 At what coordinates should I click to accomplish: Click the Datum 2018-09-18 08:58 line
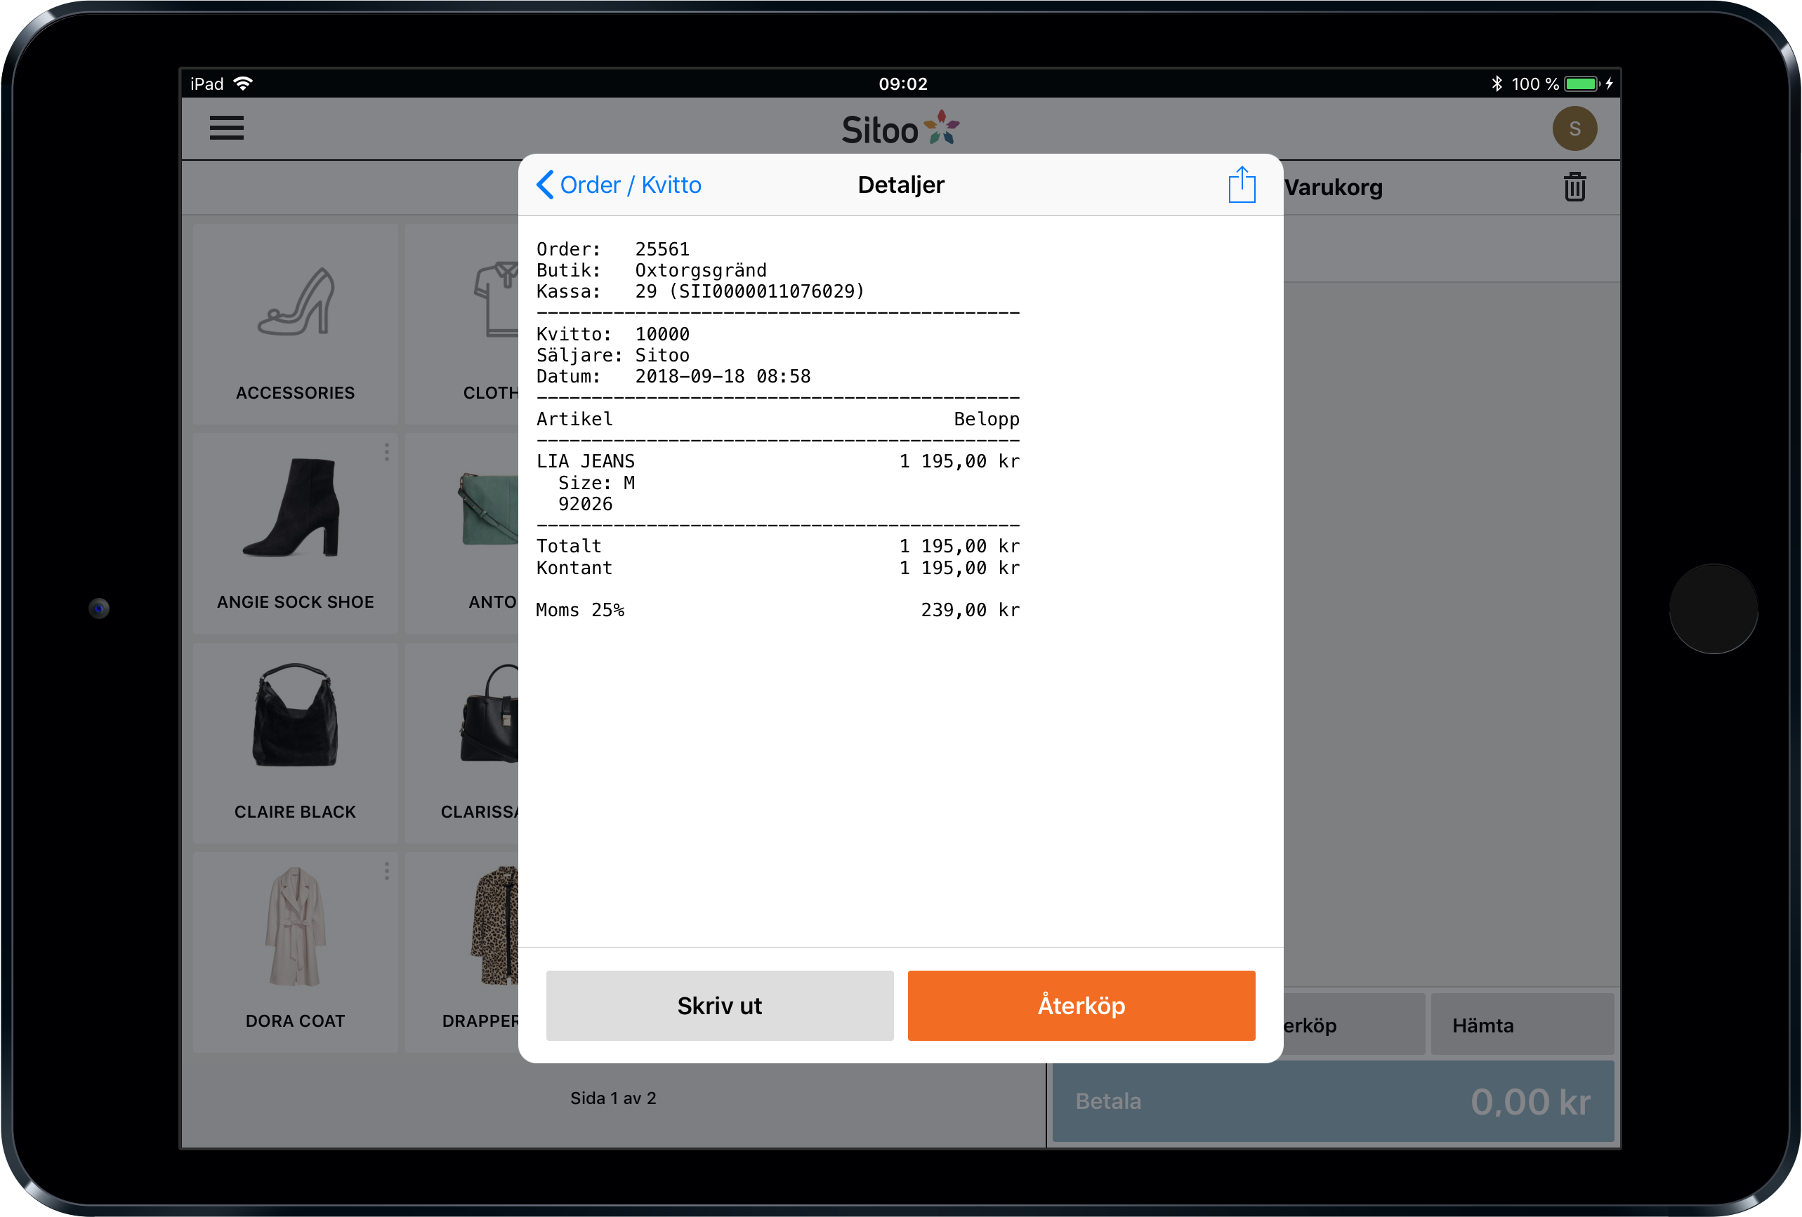tap(673, 377)
